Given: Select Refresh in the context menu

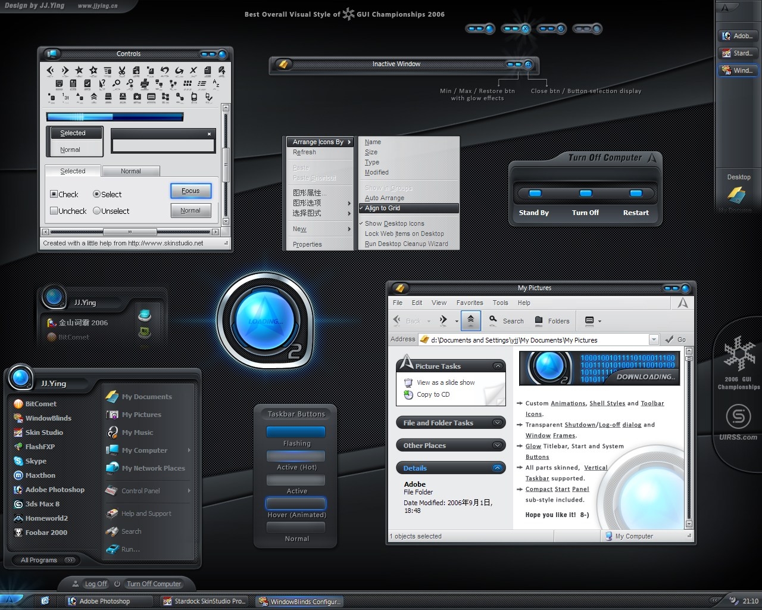Looking at the screenshot, I should click(319, 152).
